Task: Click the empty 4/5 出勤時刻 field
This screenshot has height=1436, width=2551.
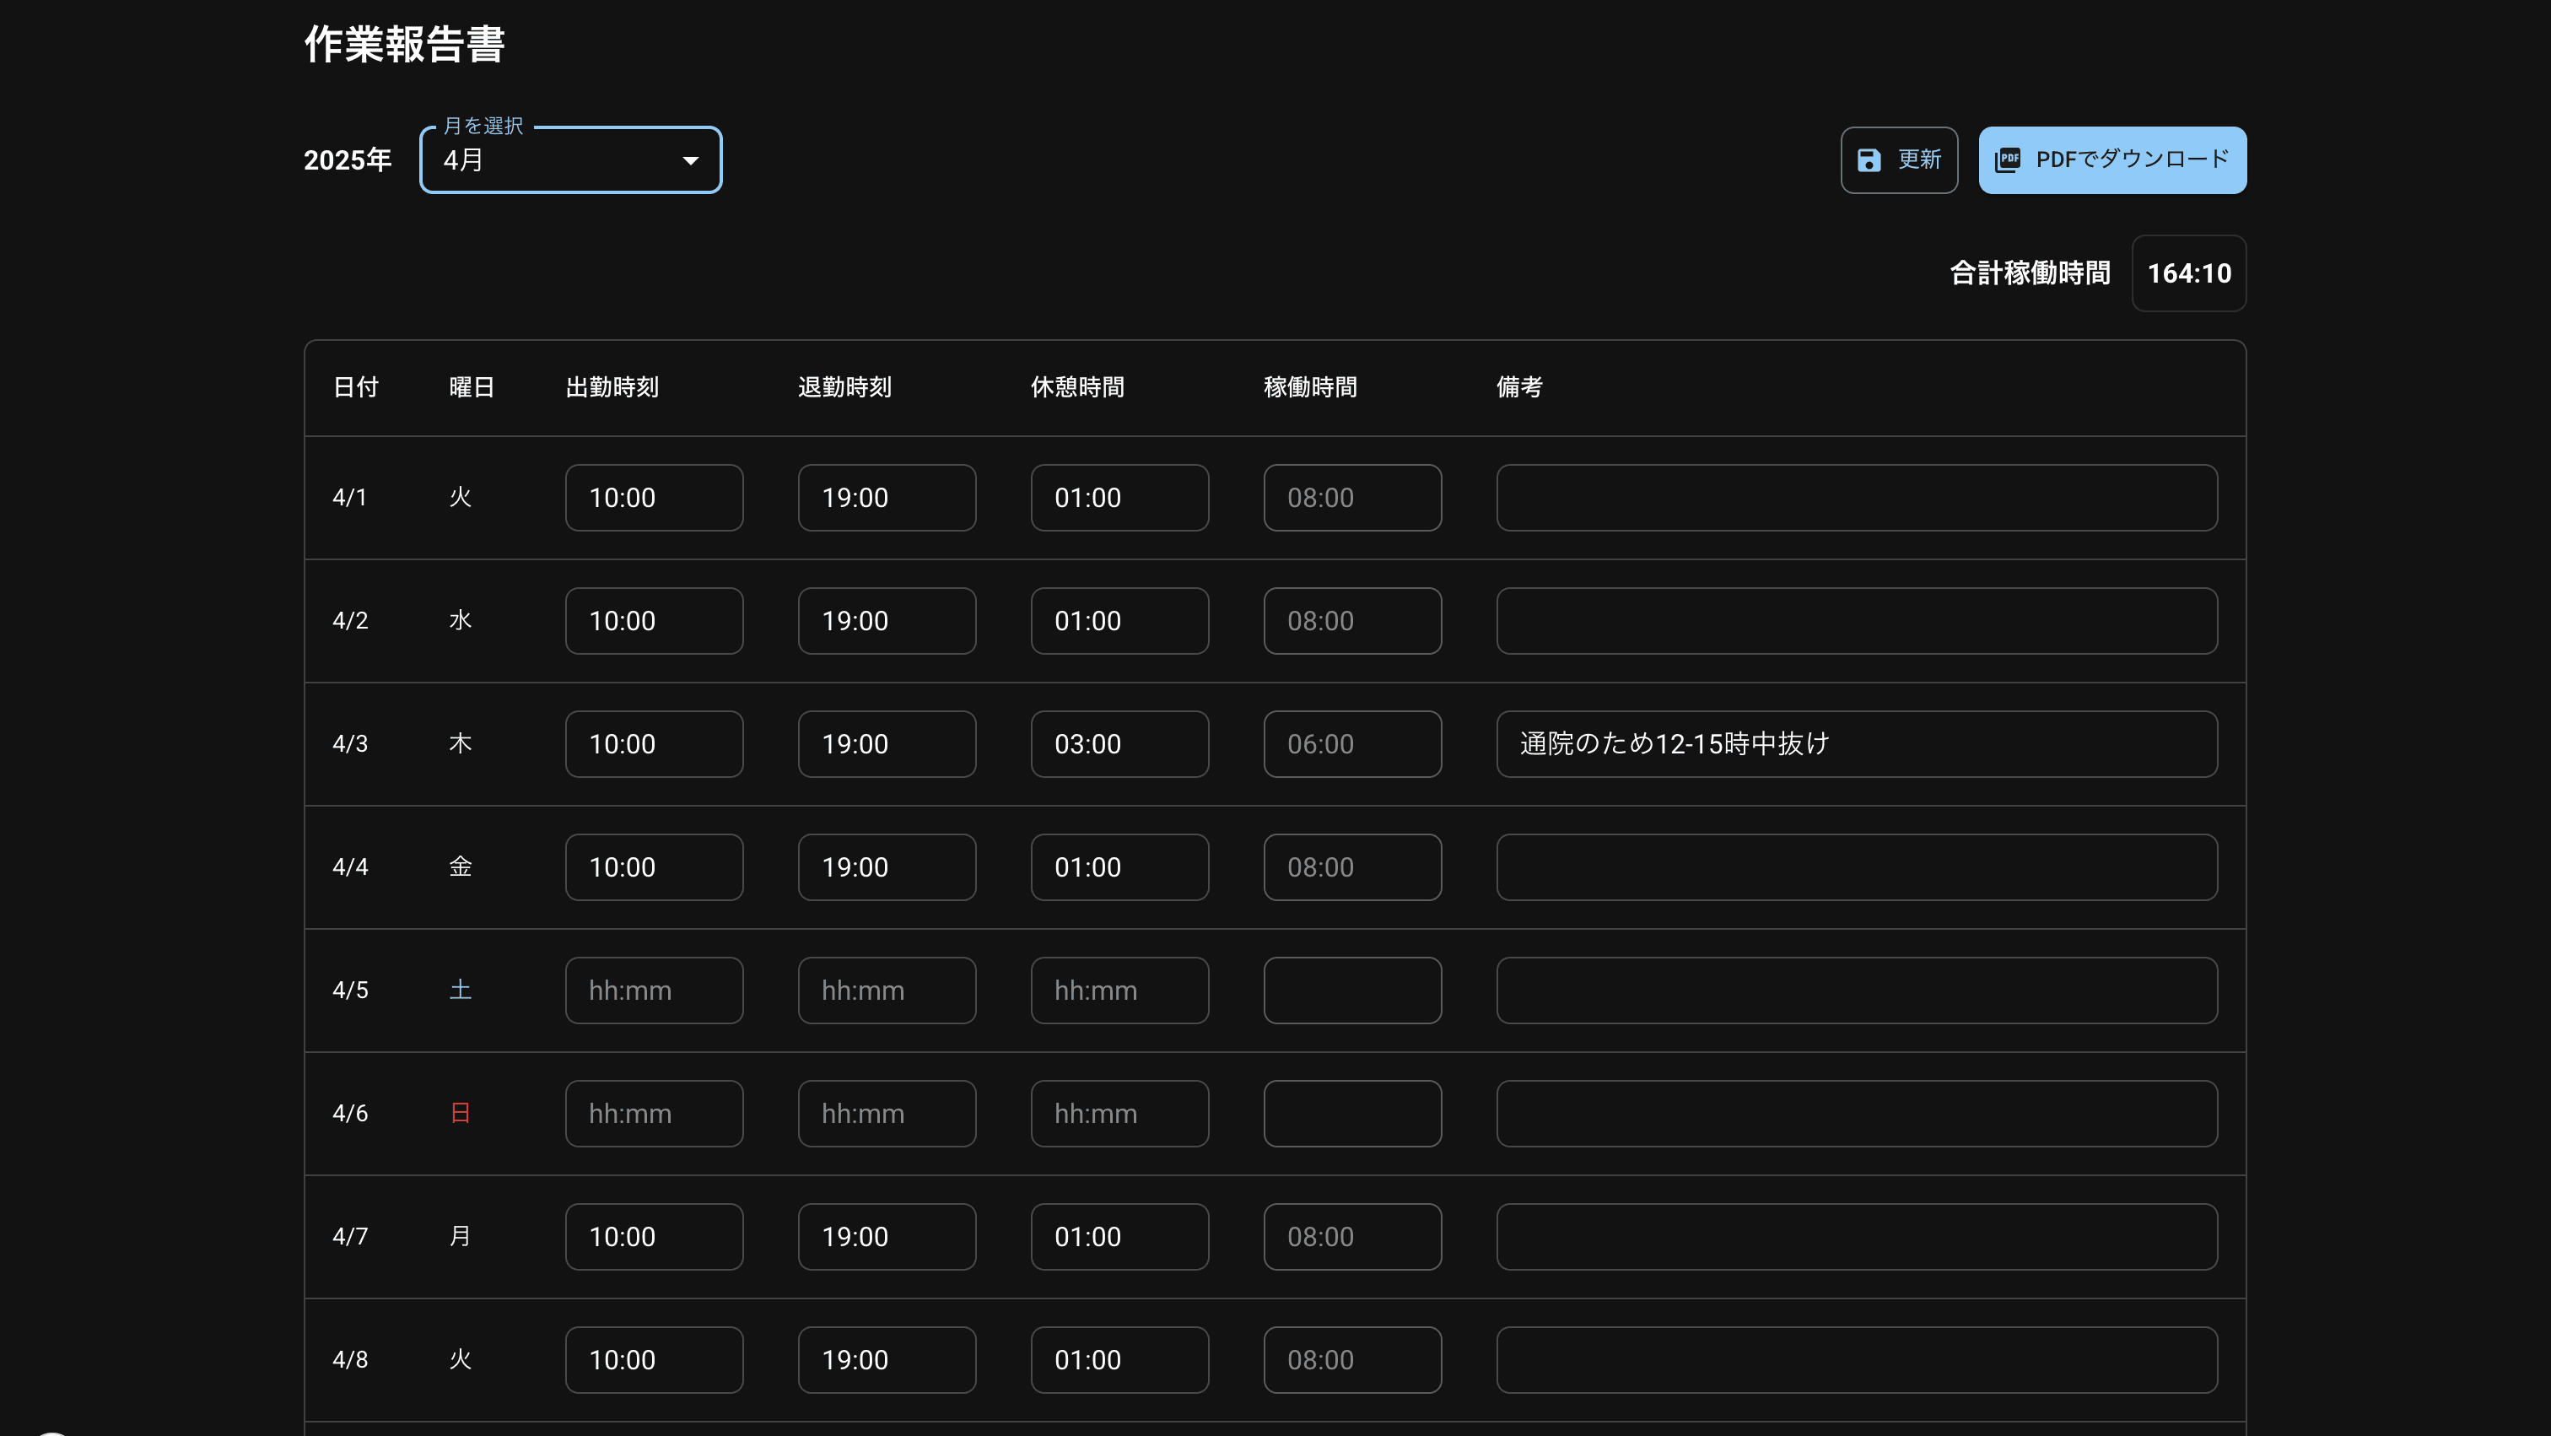Action: tap(654, 991)
